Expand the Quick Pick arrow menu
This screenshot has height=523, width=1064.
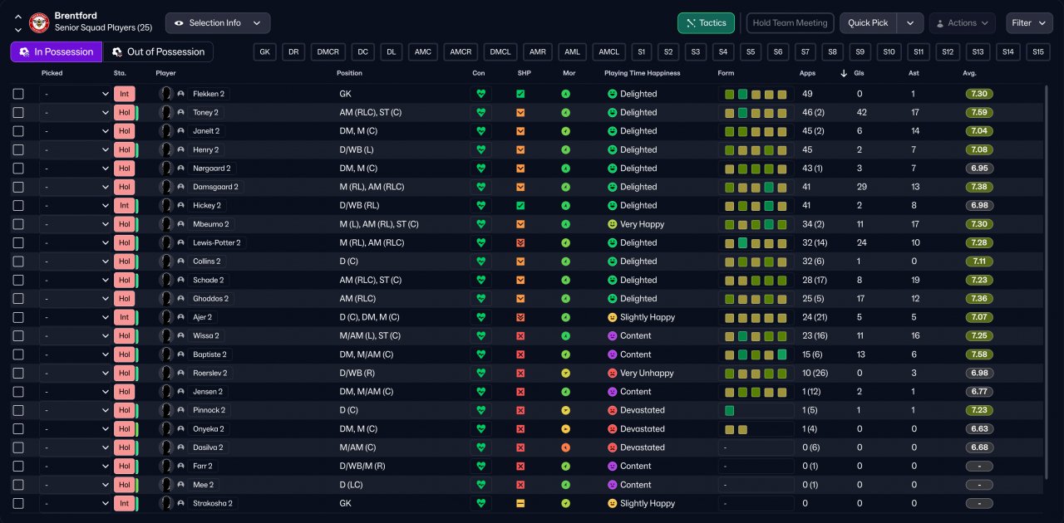click(911, 23)
